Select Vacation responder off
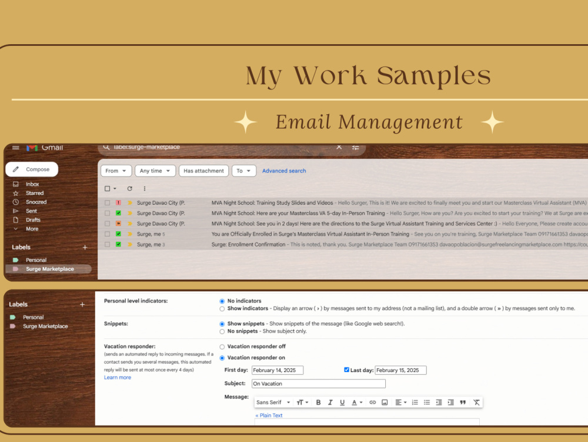 (x=222, y=347)
